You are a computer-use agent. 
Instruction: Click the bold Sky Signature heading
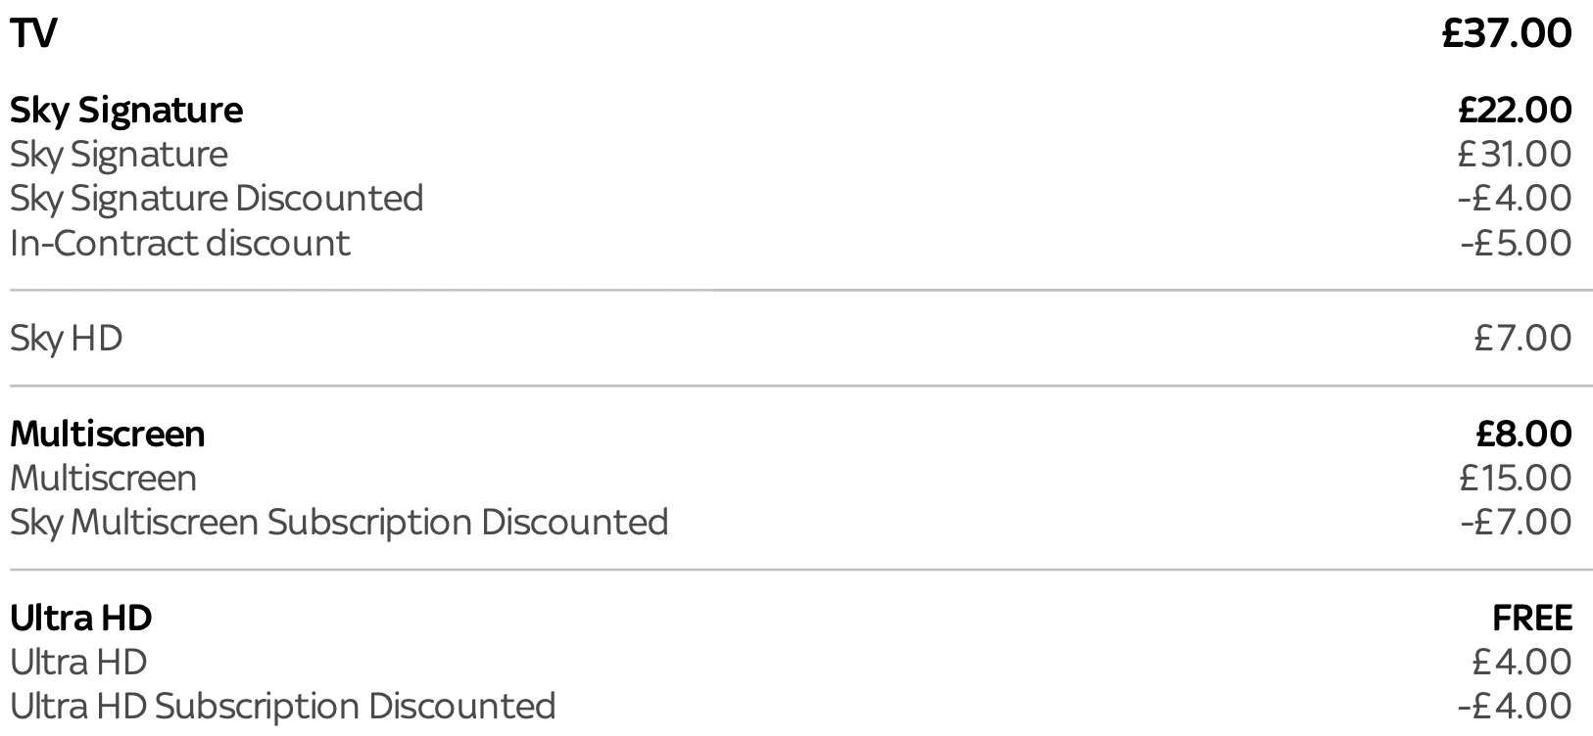[126, 110]
